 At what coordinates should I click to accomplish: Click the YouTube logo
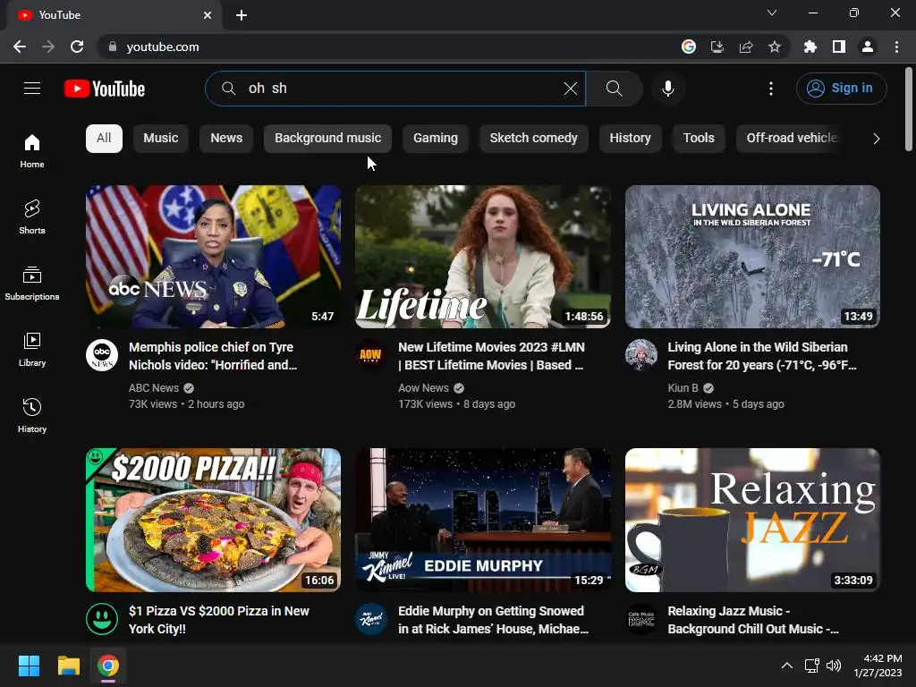tap(105, 89)
